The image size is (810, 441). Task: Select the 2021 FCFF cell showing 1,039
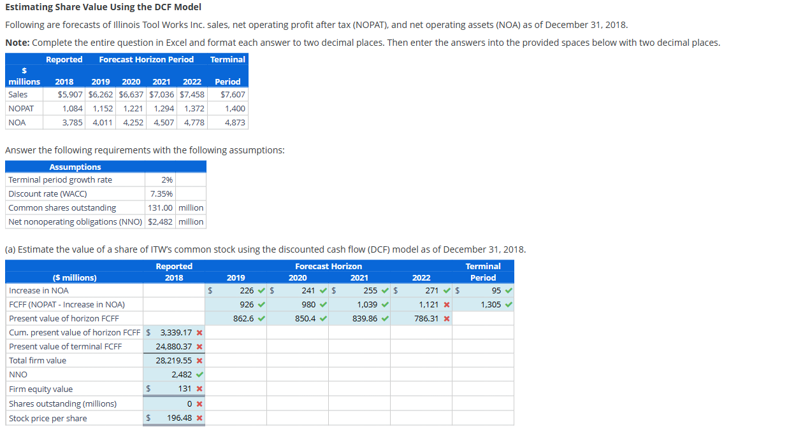click(359, 304)
